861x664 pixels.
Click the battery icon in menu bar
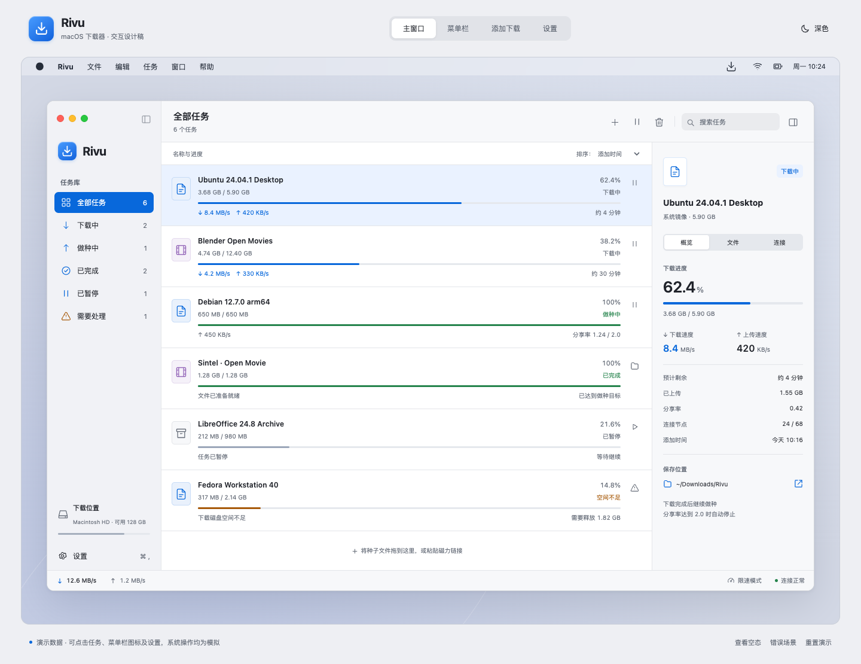click(x=778, y=66)
